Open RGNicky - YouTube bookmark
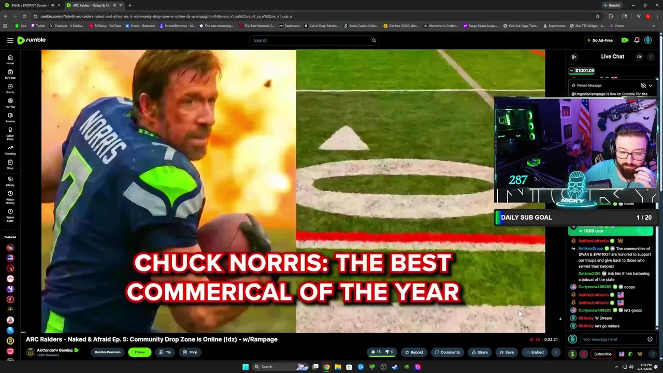 [105, 26]
